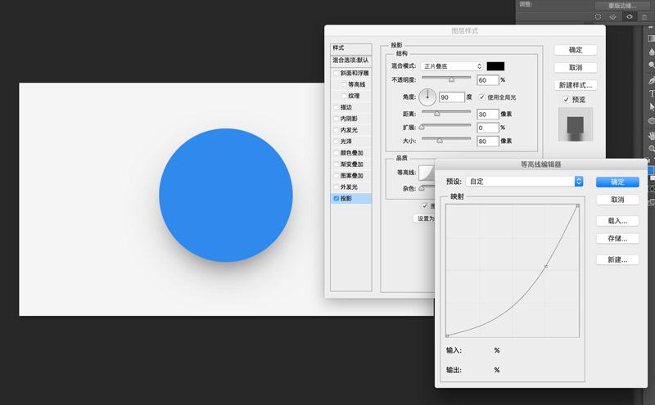Screen dimensions: 655x405
Task: Click the opacity input field showing 60
Action: tap(488, 79)
